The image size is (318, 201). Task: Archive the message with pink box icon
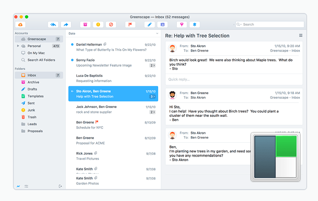(85, 25)
